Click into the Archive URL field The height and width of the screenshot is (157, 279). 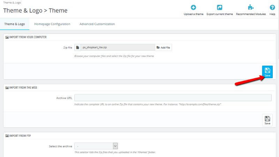pyautogui.click(x=173, y=98)
